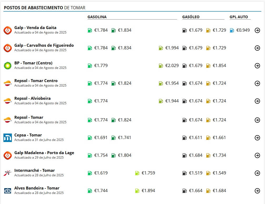
Task: Click the light green pump icon beside €1.894
Action: point(137,191)
